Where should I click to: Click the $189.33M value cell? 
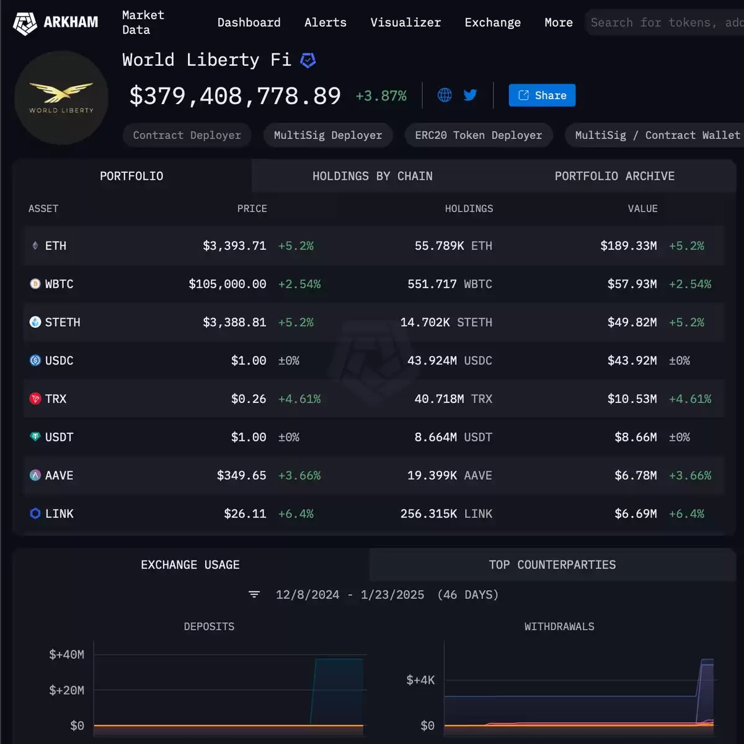point(629,246)
